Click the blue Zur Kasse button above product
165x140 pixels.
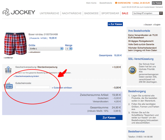click(115, 24)
